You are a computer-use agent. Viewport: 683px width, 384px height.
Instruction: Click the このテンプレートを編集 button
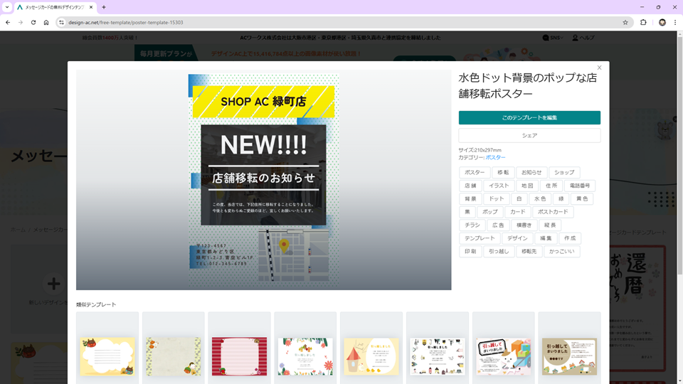(x=529, y=117)
